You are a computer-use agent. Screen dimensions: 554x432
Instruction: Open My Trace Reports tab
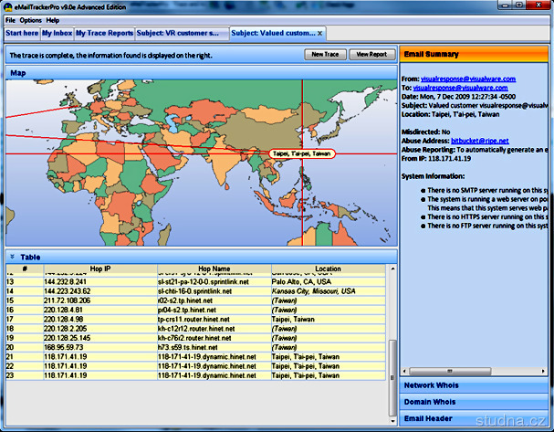104,34
